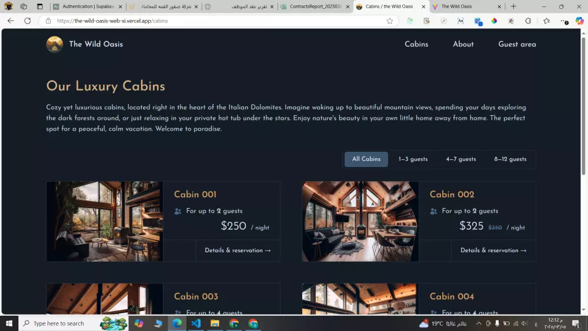This screenshot has width=588, height=331.
Task: Click the bug-shaped extension icon
Action: coord(511,21)
